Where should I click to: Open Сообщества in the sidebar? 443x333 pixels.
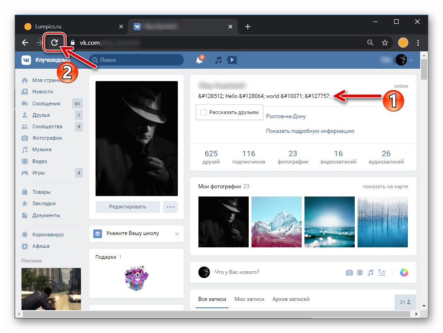tap(42, 126)
